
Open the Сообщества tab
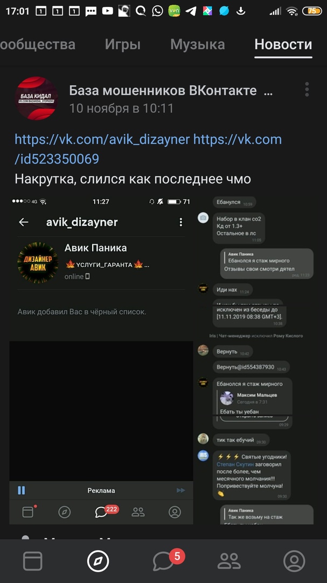coord(38,45)
